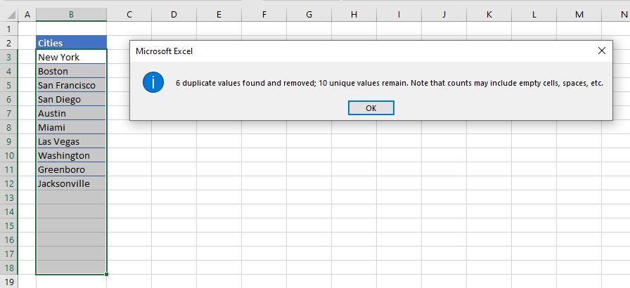Select the Greenboro cell
630x288 pixels.
71,169
